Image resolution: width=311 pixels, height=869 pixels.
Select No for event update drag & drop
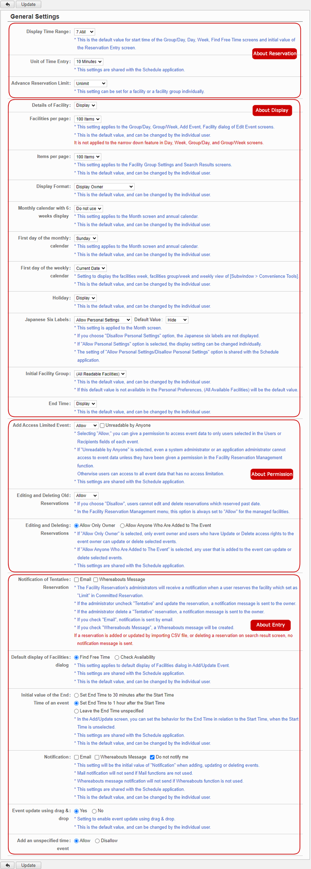pos(94,811)
